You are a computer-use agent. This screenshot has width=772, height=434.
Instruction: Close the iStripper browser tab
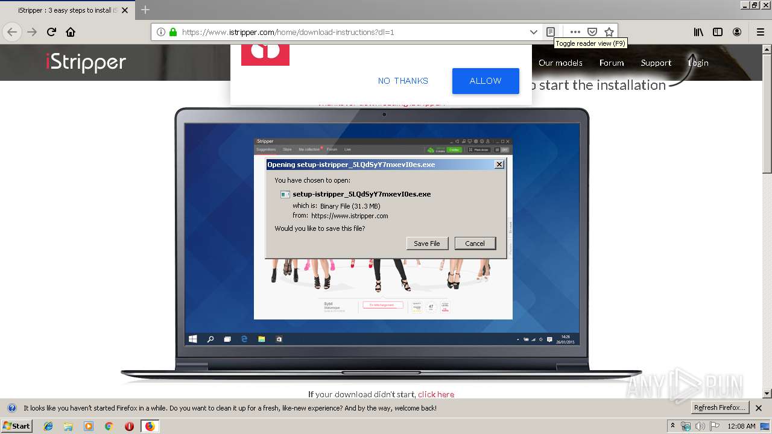(x=125, y=10)
